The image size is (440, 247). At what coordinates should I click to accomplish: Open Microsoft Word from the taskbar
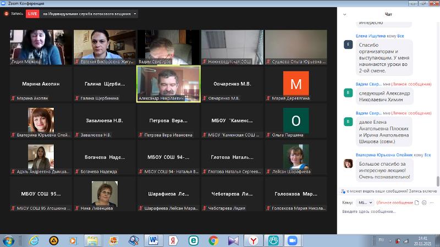pyautogui.click(x=152, y=240)
